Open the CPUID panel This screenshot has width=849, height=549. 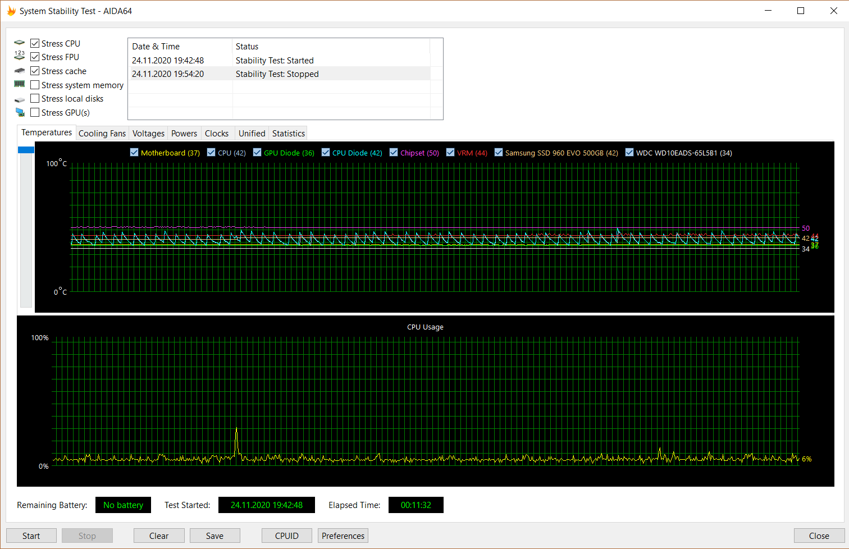tap(287, 536)
